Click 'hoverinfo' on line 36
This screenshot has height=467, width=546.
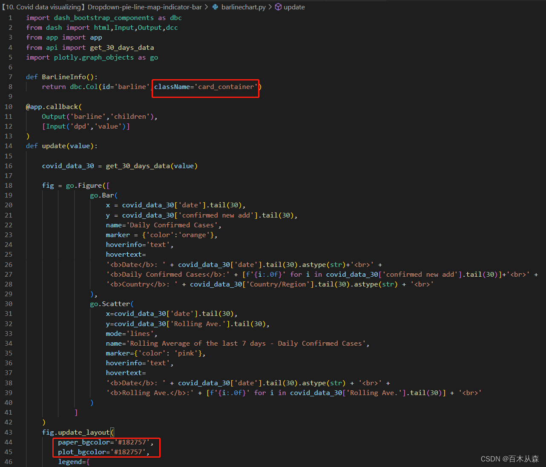coord(124,363)
